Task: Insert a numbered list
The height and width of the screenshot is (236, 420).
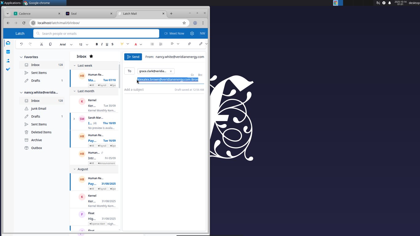Action: 161,44
